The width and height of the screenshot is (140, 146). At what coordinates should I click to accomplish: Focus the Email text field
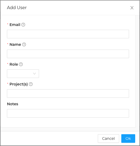pos(68,34)
